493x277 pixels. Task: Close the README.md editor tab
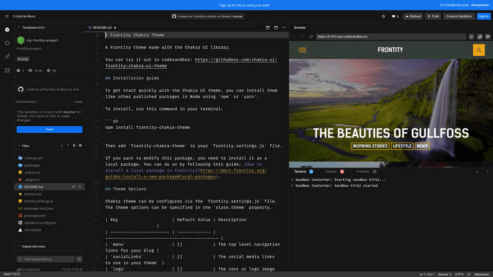click(x=116, y=27)
